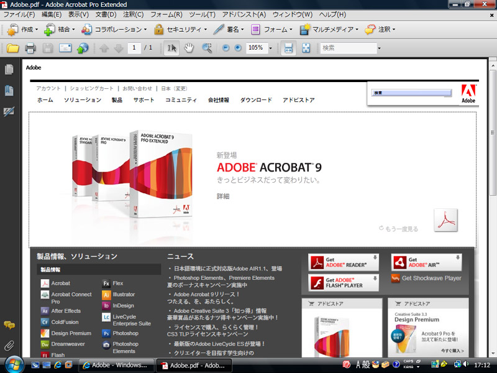Image resolution: width=497 pixels, height=373 pixels.
Task: Fit one full page in the window
Action: (x=306, y=48)
